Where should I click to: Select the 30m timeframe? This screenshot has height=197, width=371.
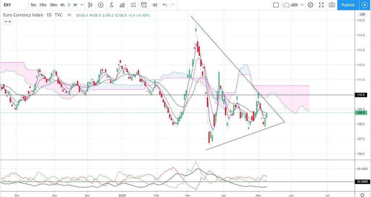click(54, 5)
